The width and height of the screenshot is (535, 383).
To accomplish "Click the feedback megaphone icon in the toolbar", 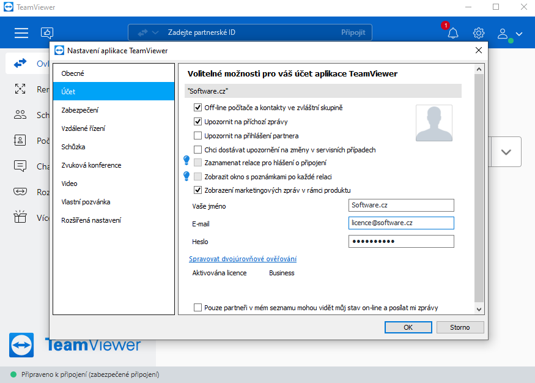I will click(x=47, y=32).
